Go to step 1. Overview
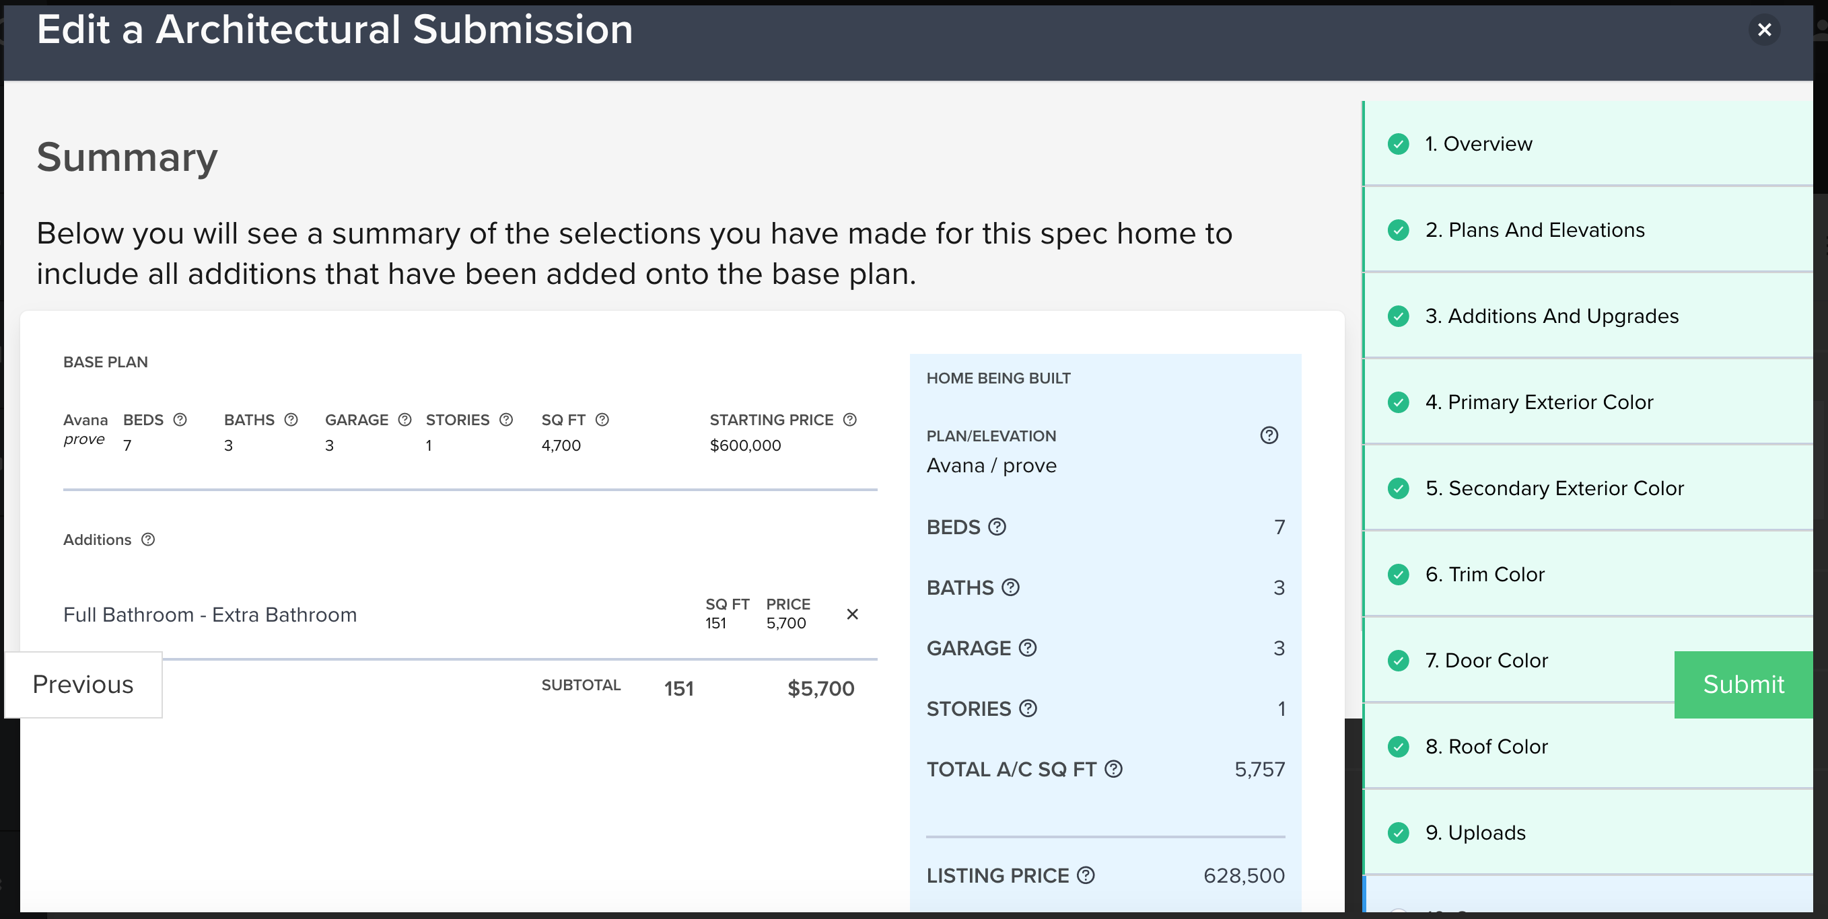This screenshot has height=919, width=1828. 1478,144
